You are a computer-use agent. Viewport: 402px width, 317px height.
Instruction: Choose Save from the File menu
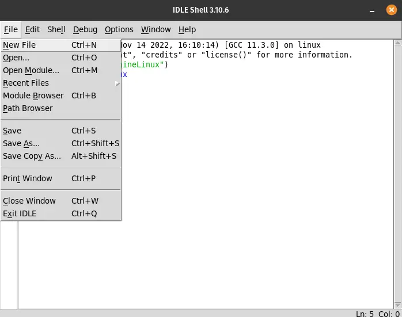pyautogui.click(x=61, y=131)
